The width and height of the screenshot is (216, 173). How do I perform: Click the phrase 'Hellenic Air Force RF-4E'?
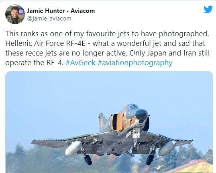point(45,43)
